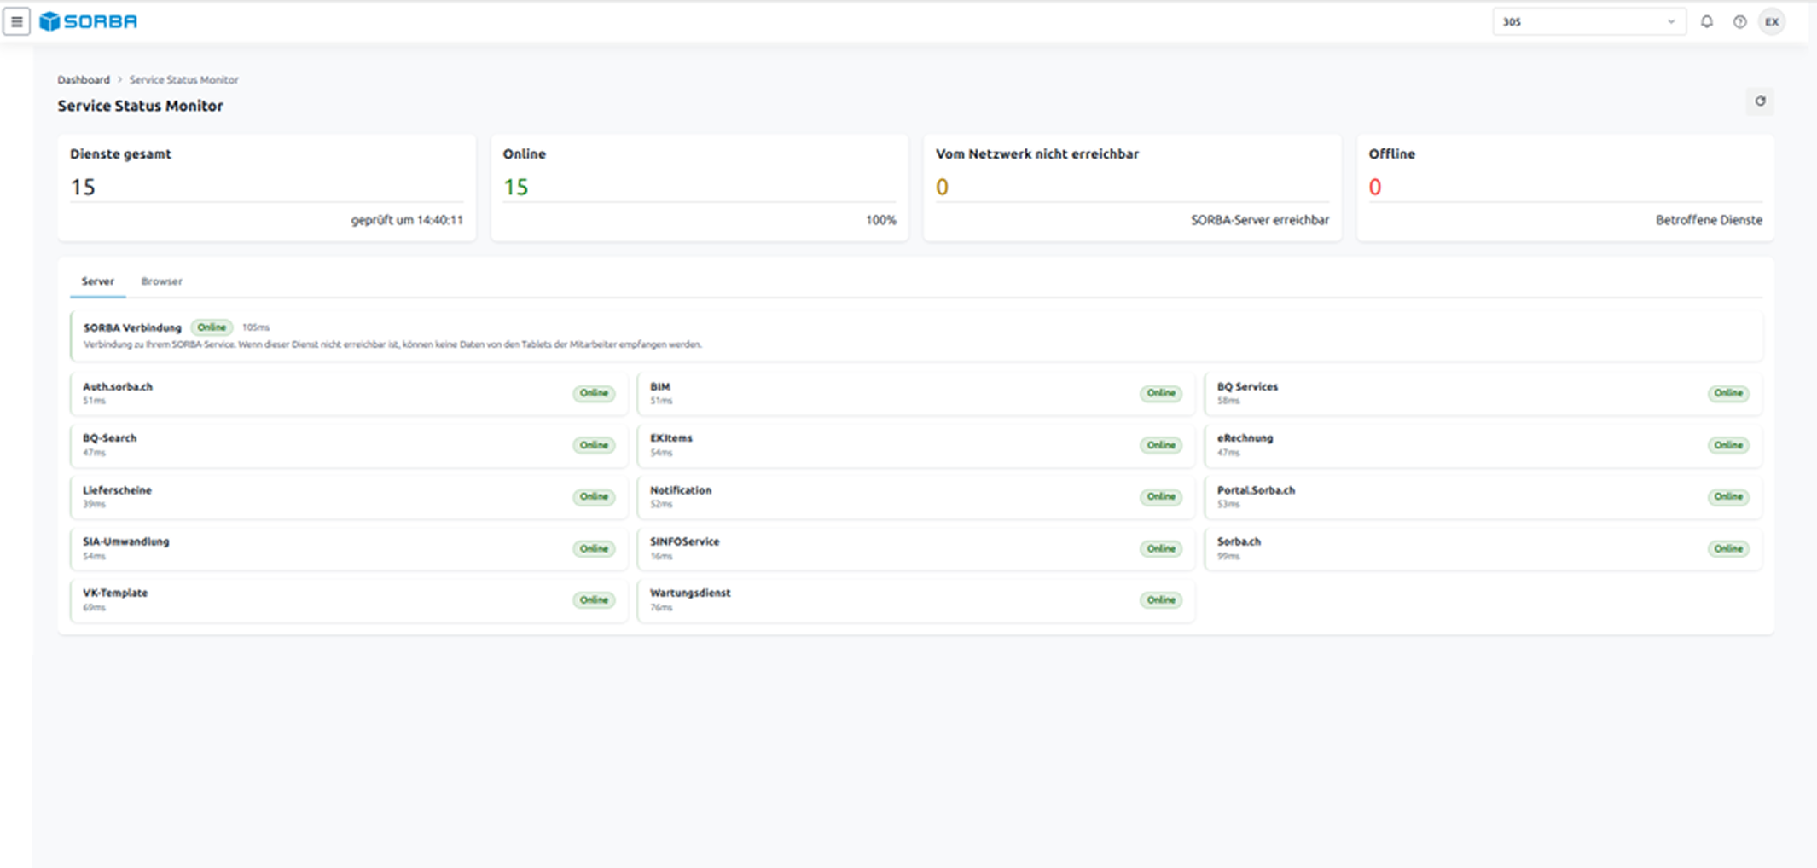The height and width of the screenshot is (868, 1817).
Task: Click the Betroffene Dienste label
Action: (x=1709, y=220)
